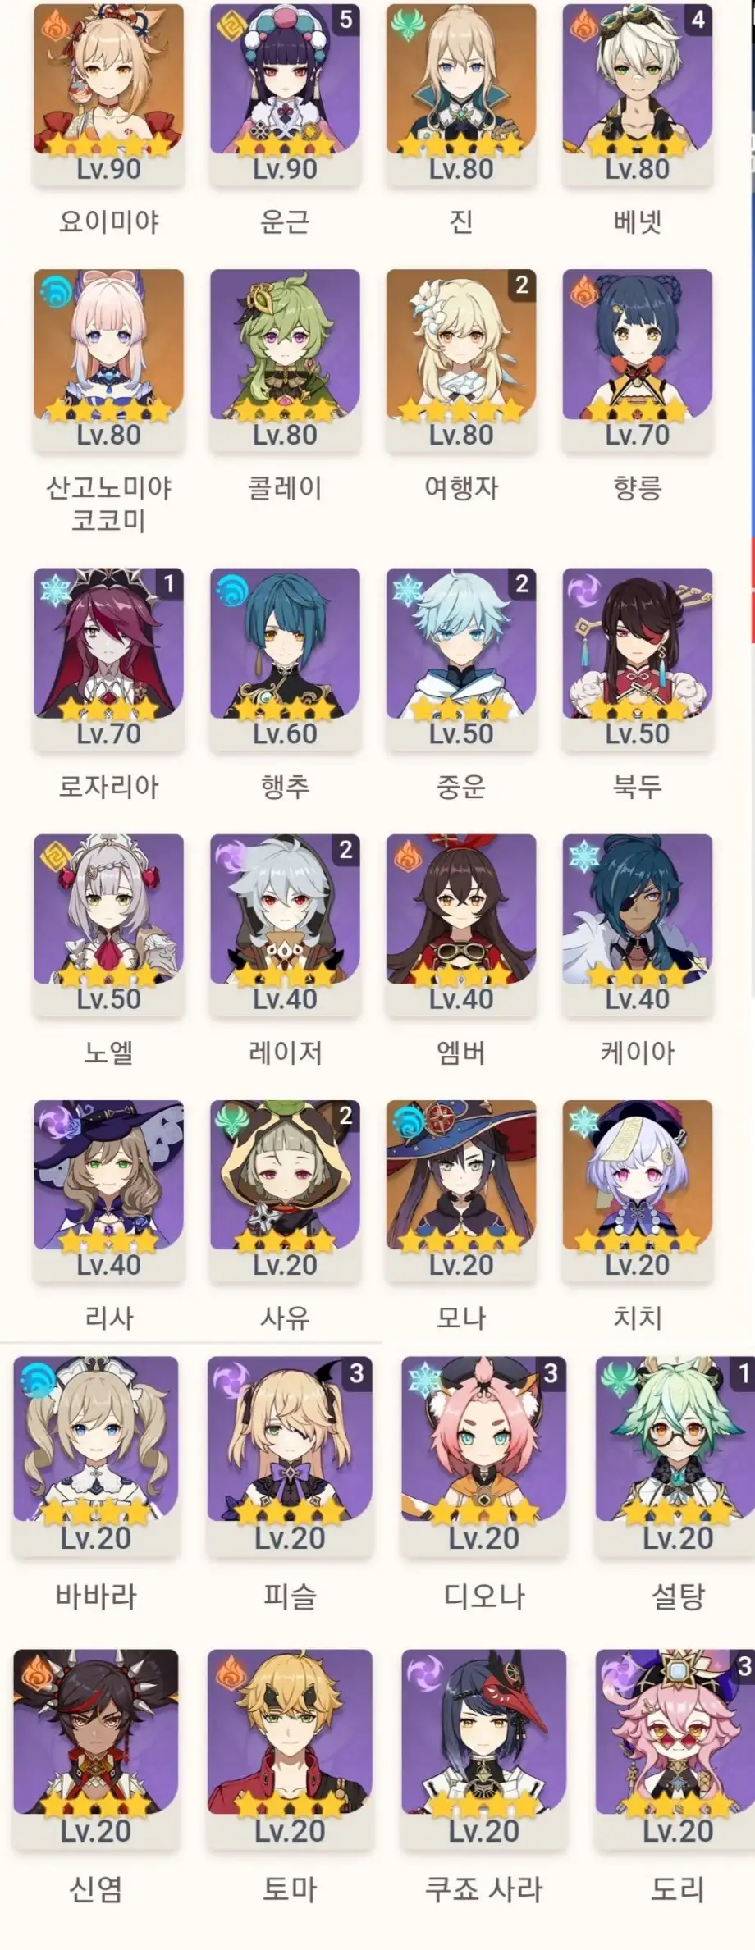Screen dimensions: 755x1950
Task: Click the Electro element icon on 북두
Action: (582, 589)
